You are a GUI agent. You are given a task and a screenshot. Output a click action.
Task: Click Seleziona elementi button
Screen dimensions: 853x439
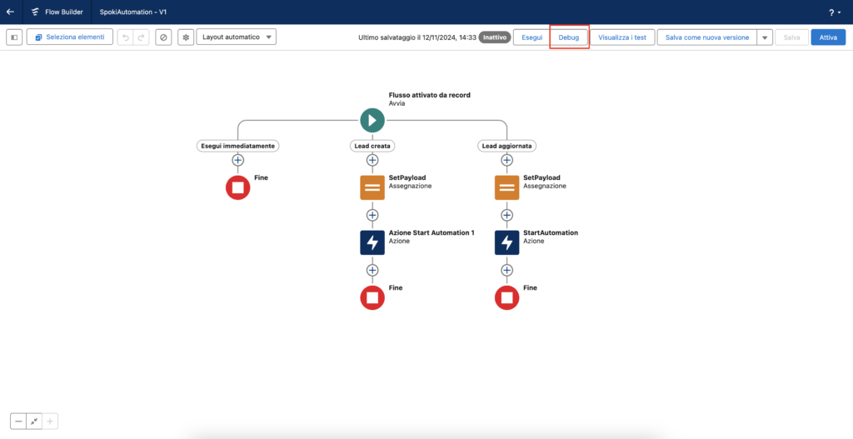[70, 37]
